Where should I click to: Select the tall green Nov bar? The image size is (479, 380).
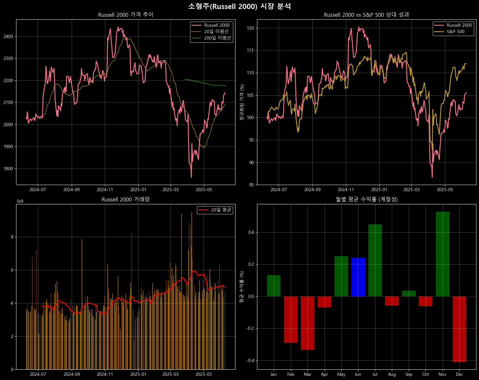point(442,254)
